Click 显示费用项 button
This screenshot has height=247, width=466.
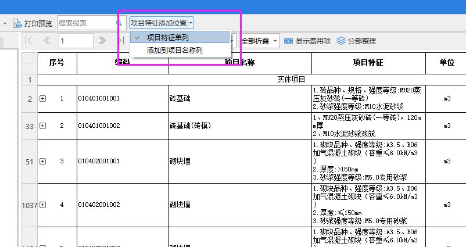(x=307, y=41)
